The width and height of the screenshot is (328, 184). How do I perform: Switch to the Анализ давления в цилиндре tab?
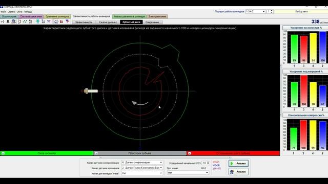(129, 16)
